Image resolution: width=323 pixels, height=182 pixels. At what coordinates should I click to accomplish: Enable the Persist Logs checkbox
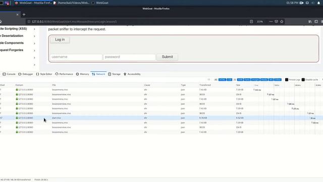[287, 80]
